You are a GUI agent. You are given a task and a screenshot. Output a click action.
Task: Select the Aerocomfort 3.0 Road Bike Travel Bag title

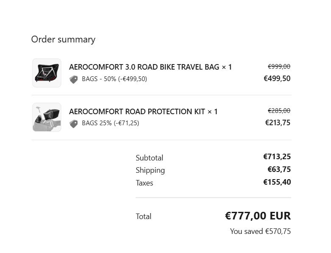150,67
